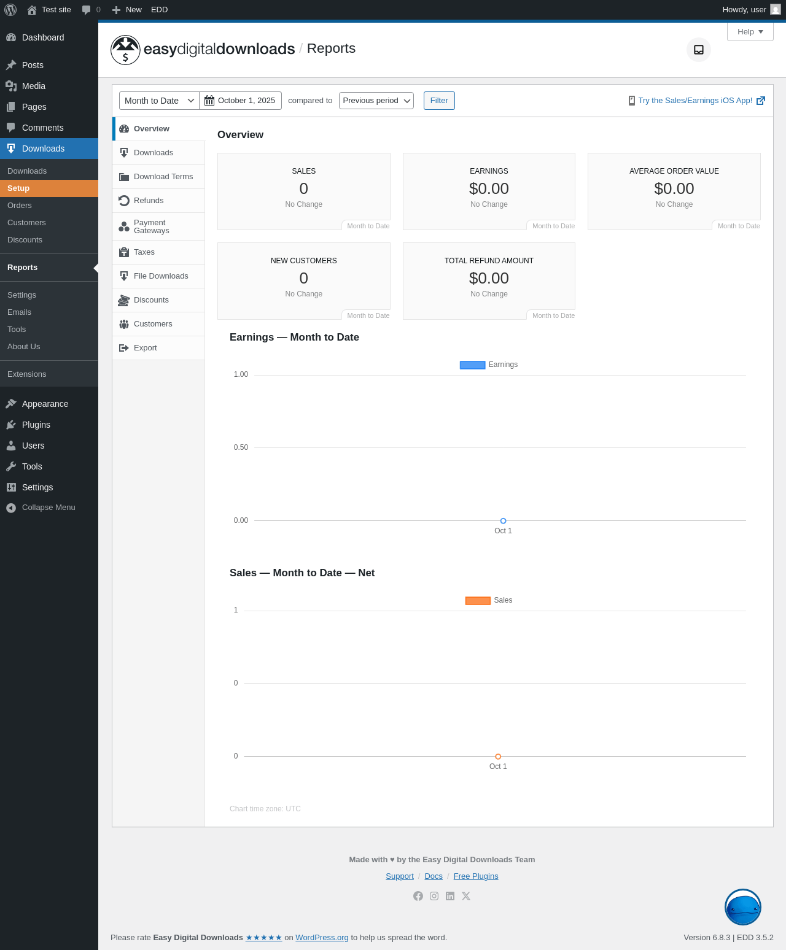Switch to the Download Terms report tab
This screenshot has width=786, height=950.
158,177
